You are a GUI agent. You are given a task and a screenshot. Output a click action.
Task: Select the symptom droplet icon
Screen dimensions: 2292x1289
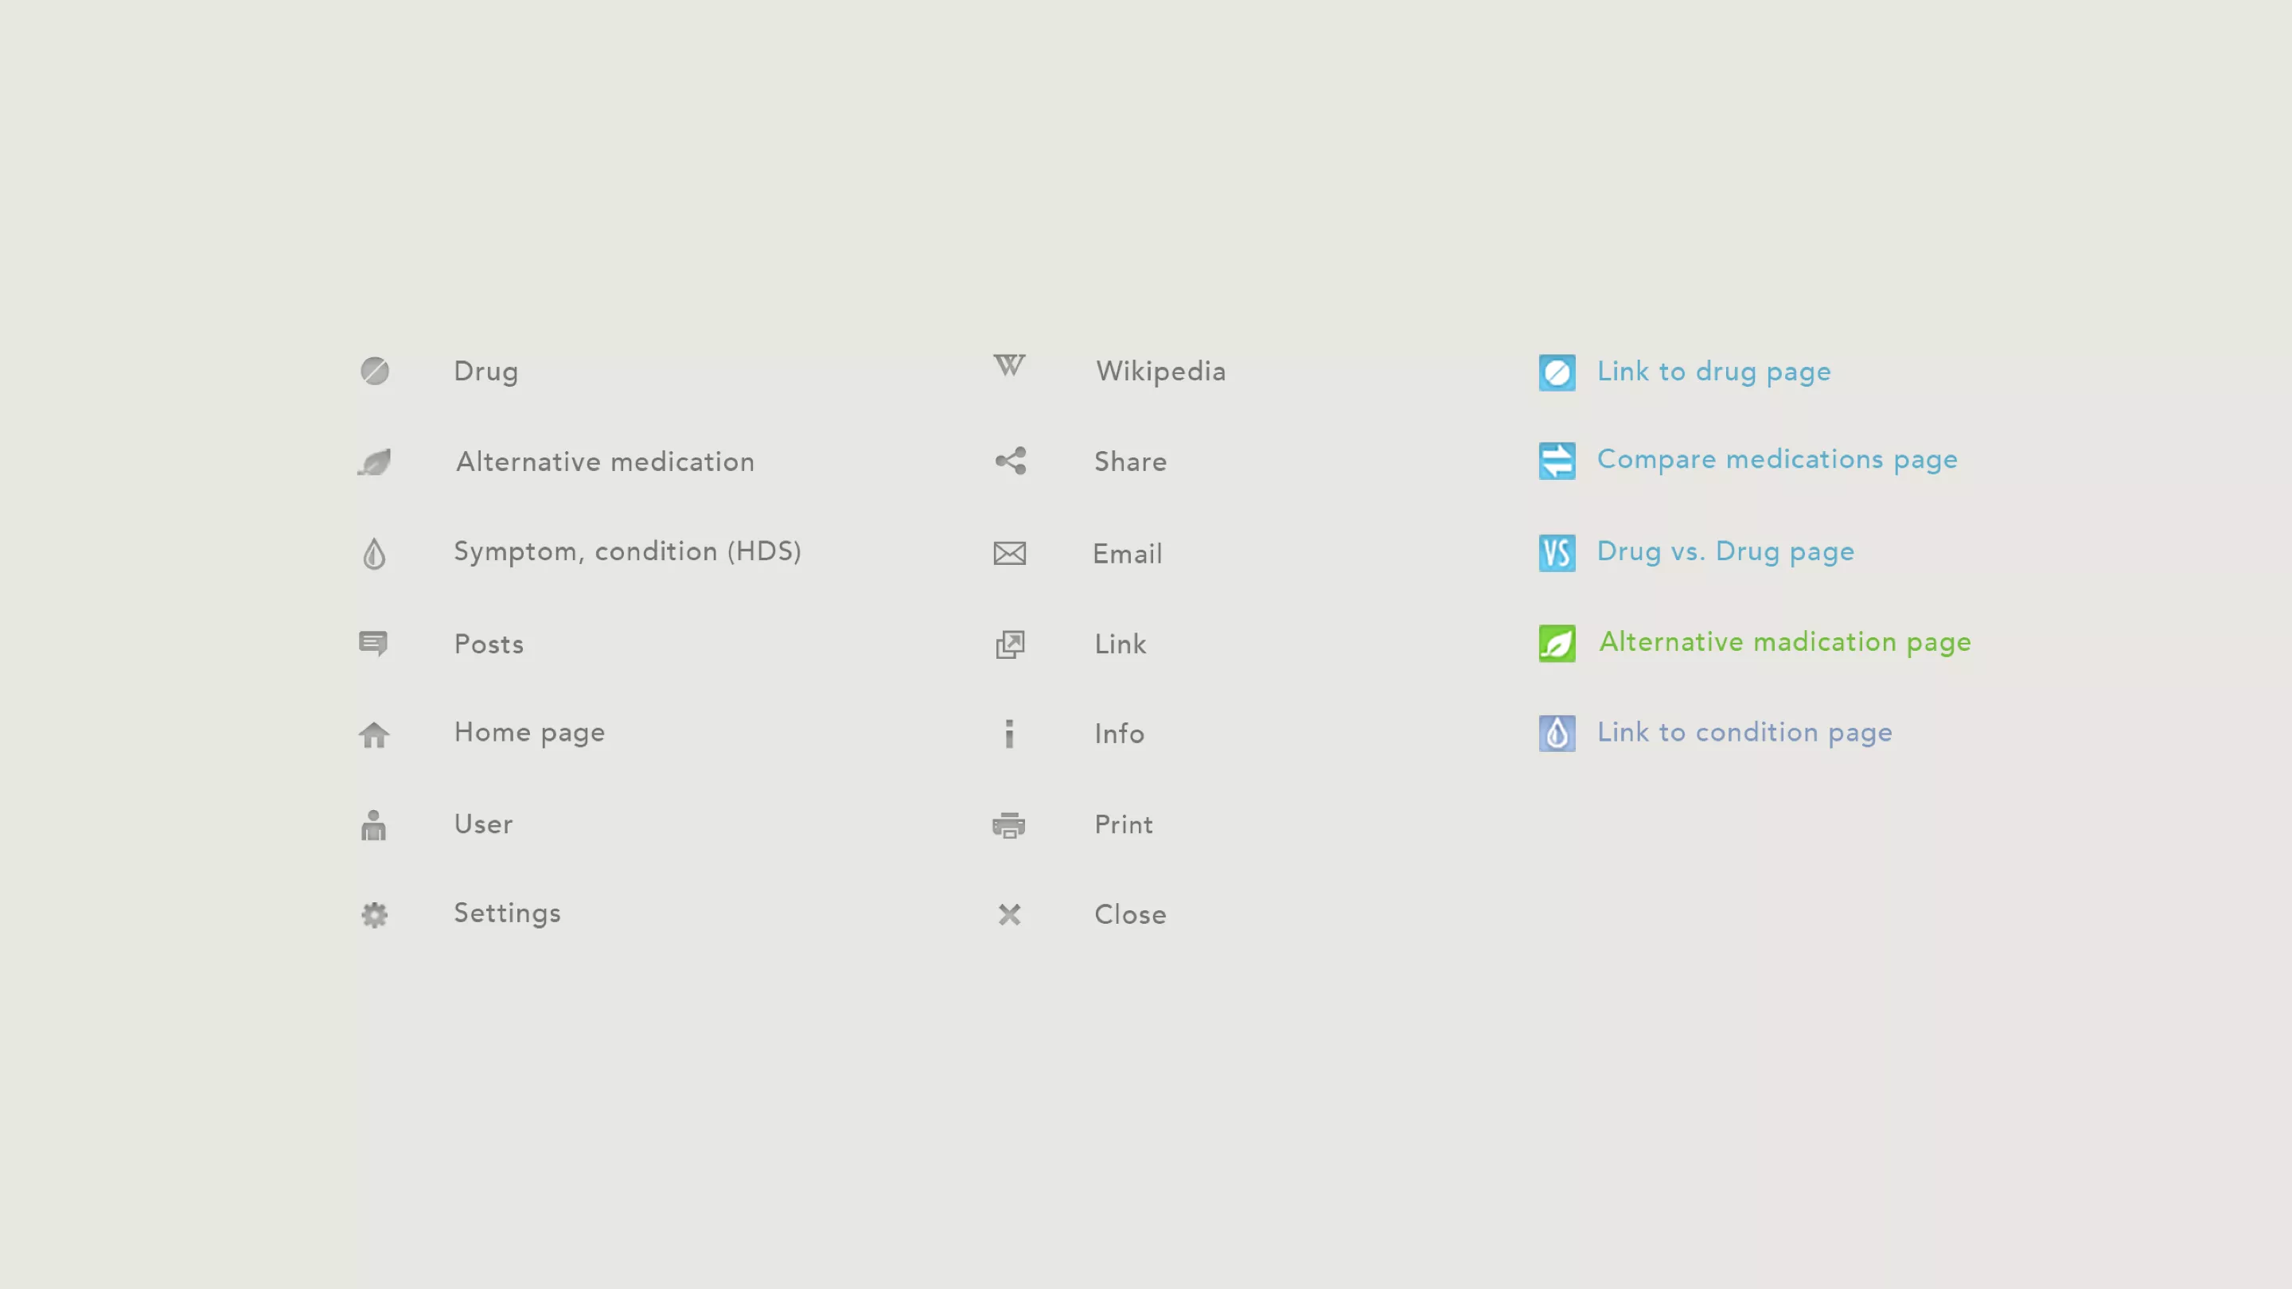pos(375,553)
